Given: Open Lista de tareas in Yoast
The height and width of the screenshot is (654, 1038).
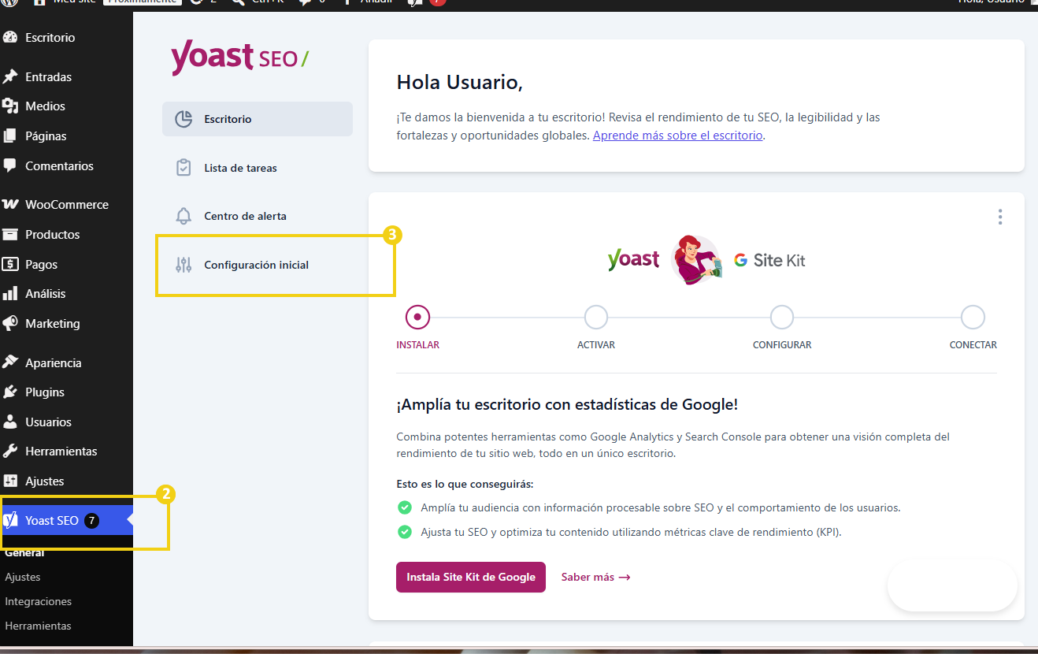Looking at the screenshot, I should [x=258, y=168].
